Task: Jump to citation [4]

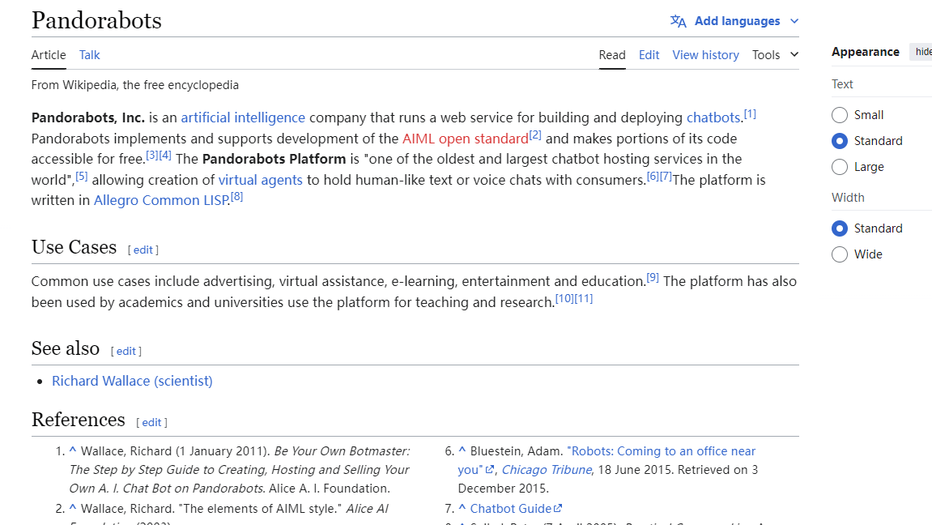Action: click(165, 155)
